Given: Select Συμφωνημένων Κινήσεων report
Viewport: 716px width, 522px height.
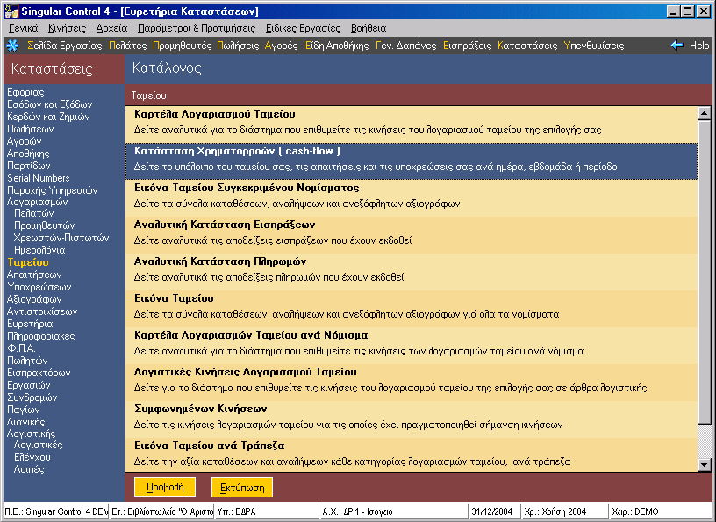Looking at the screenshot, I should tap(412, 419).
